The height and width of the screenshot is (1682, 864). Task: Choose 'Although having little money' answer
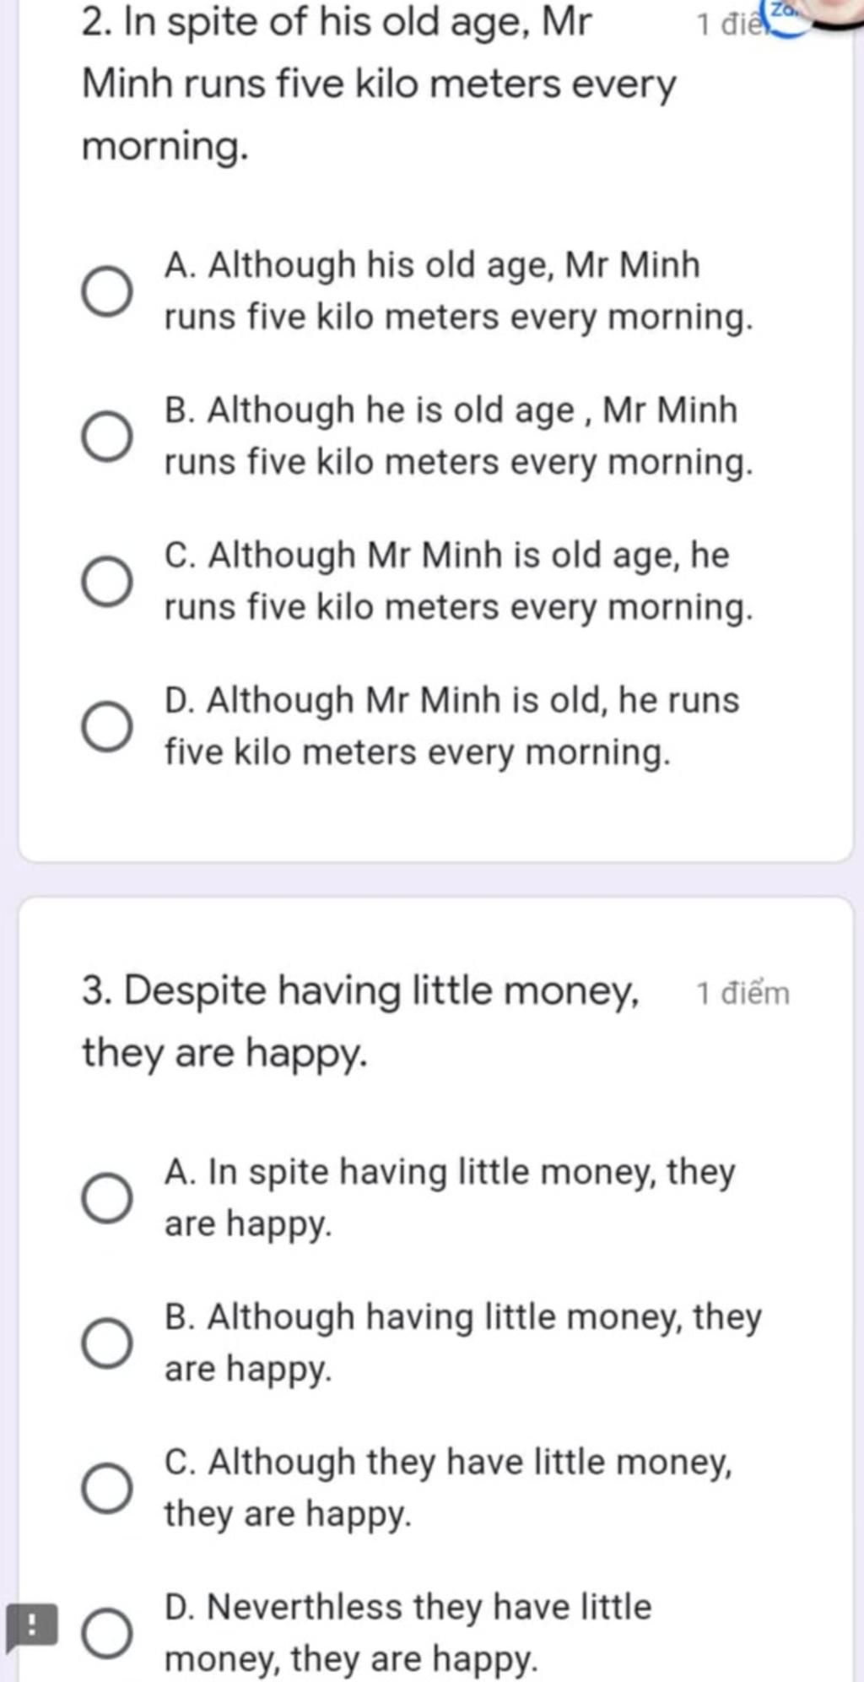point(107,1343)
